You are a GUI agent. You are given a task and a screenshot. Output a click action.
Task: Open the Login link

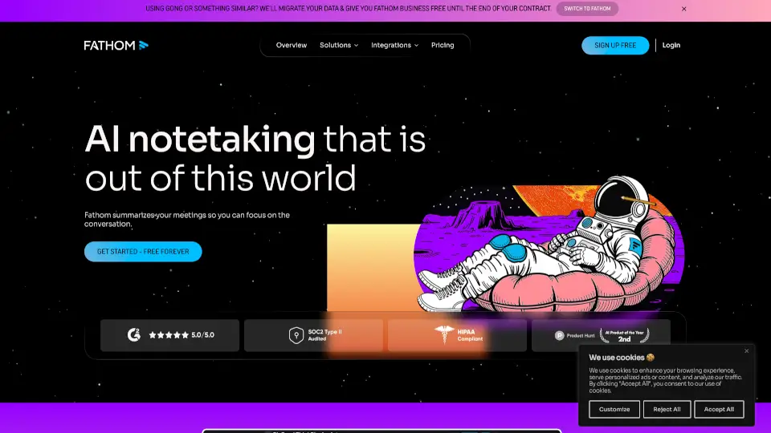tap(671, 46)
